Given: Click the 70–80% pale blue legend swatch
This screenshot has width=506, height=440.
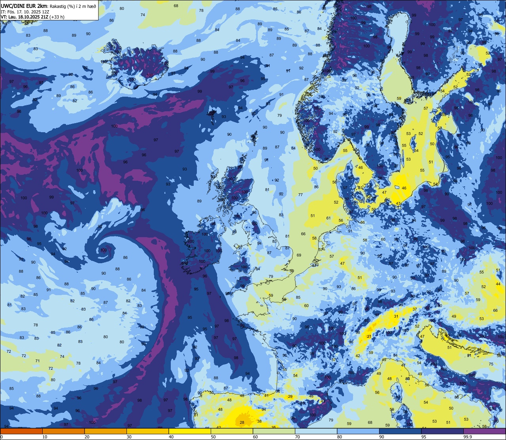Looking at the screenshot, I should [316, 431].
